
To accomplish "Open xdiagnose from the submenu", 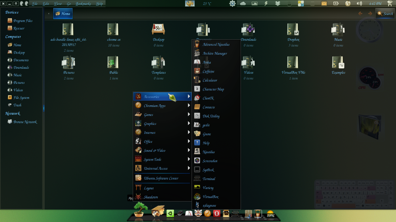I will click(x=216, y=205).
